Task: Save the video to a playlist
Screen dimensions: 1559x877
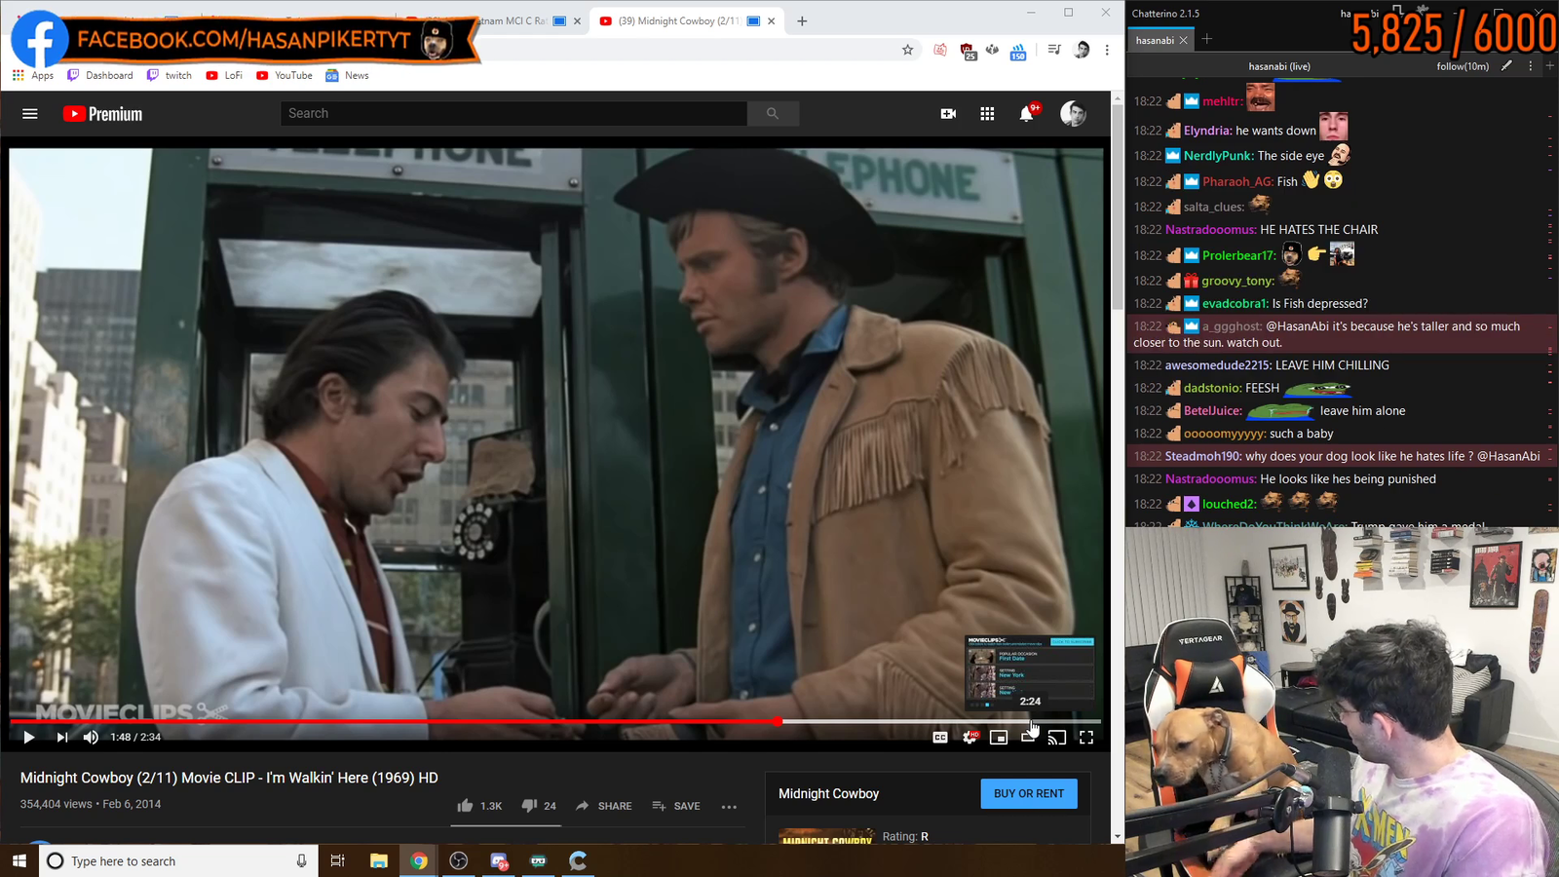Action: click(676, 806)
